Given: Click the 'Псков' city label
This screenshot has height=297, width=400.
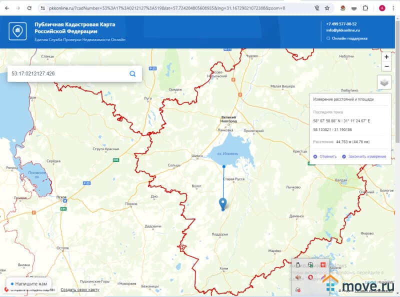Looking at the screenshot, I should (61, 197).
